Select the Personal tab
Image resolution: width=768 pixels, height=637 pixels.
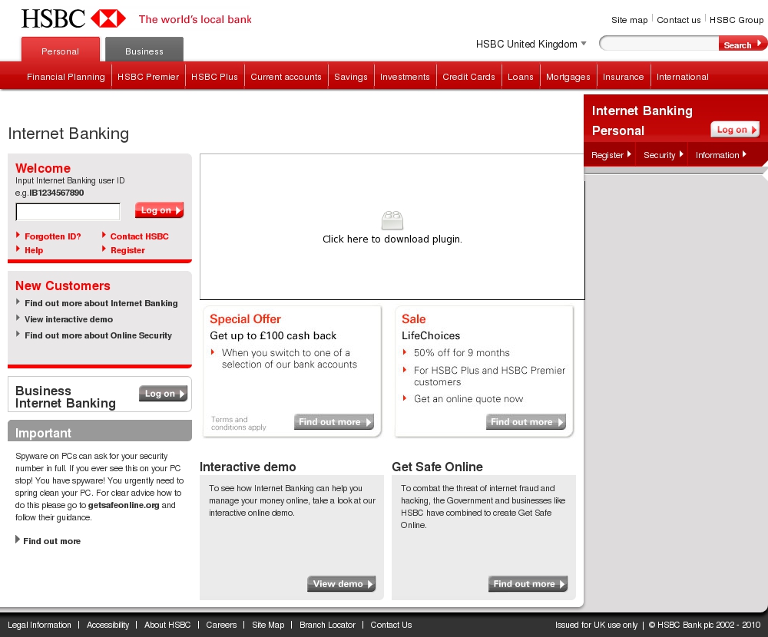click(61, 51)
